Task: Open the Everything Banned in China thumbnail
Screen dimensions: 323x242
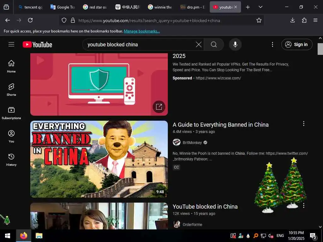Action: [99, 159]
